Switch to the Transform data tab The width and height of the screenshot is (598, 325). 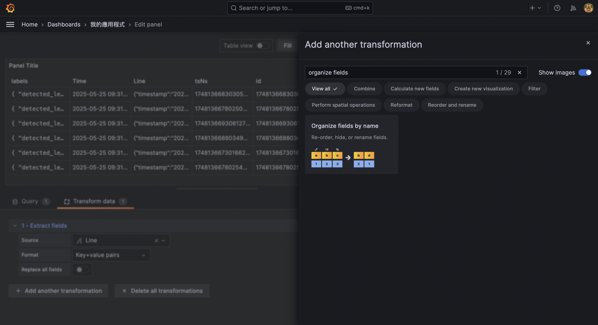click(93, 201)
